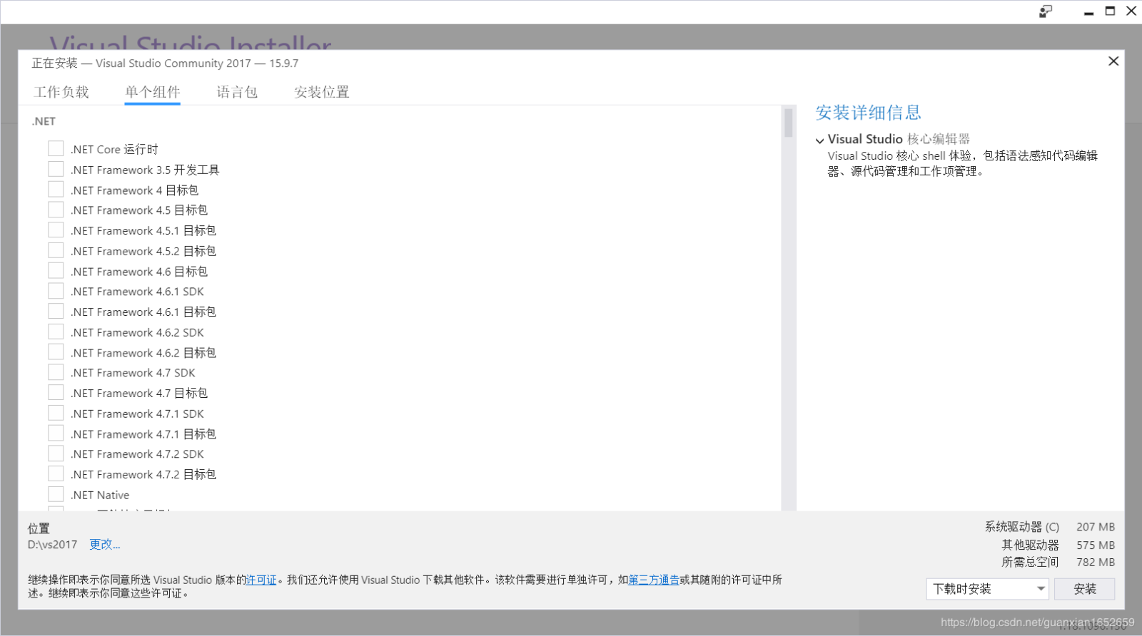Image resolution: width=1142 pixels, height=636 pixels.
Task: Open the 下载时安装 install mode dropdown
Action: (x=987, y=589)
